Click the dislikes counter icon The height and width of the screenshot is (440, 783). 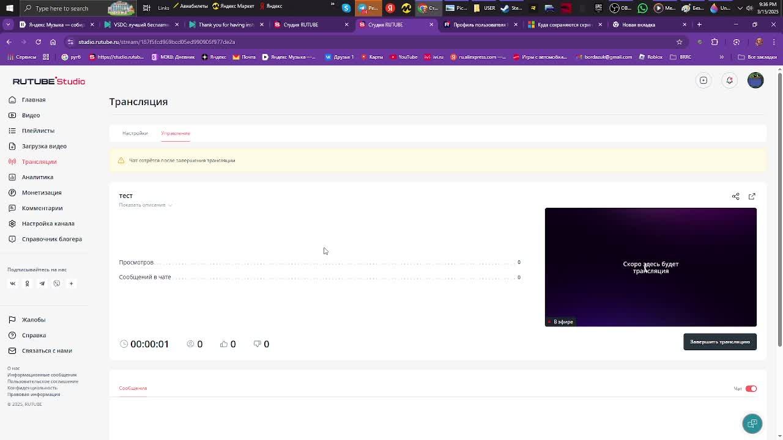pyautogui.click(x=257, y=344)
